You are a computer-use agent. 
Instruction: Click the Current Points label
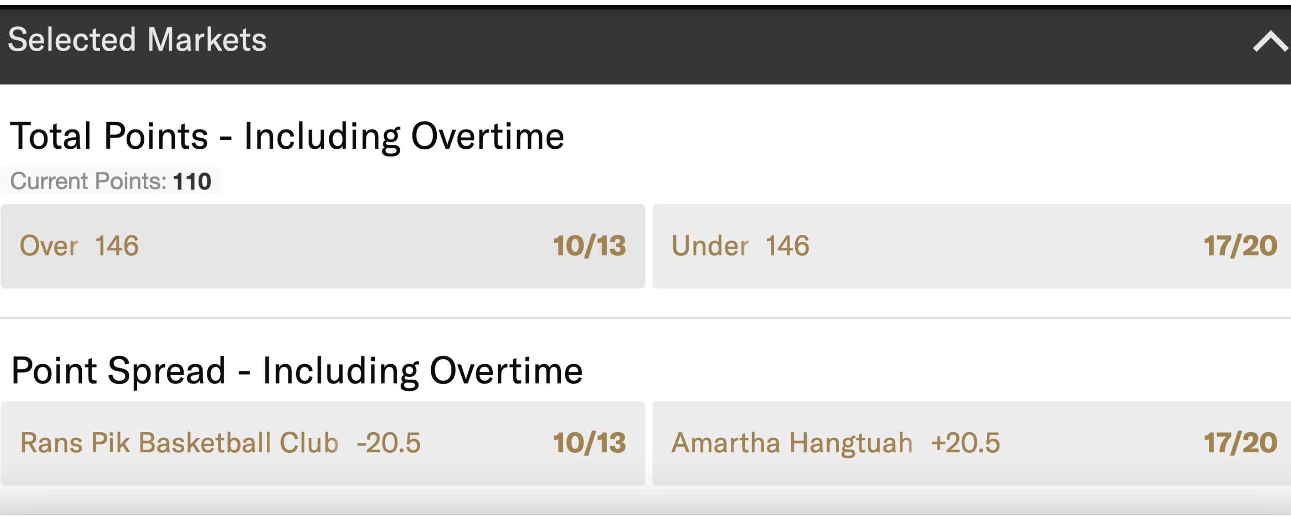pos(88,181)
